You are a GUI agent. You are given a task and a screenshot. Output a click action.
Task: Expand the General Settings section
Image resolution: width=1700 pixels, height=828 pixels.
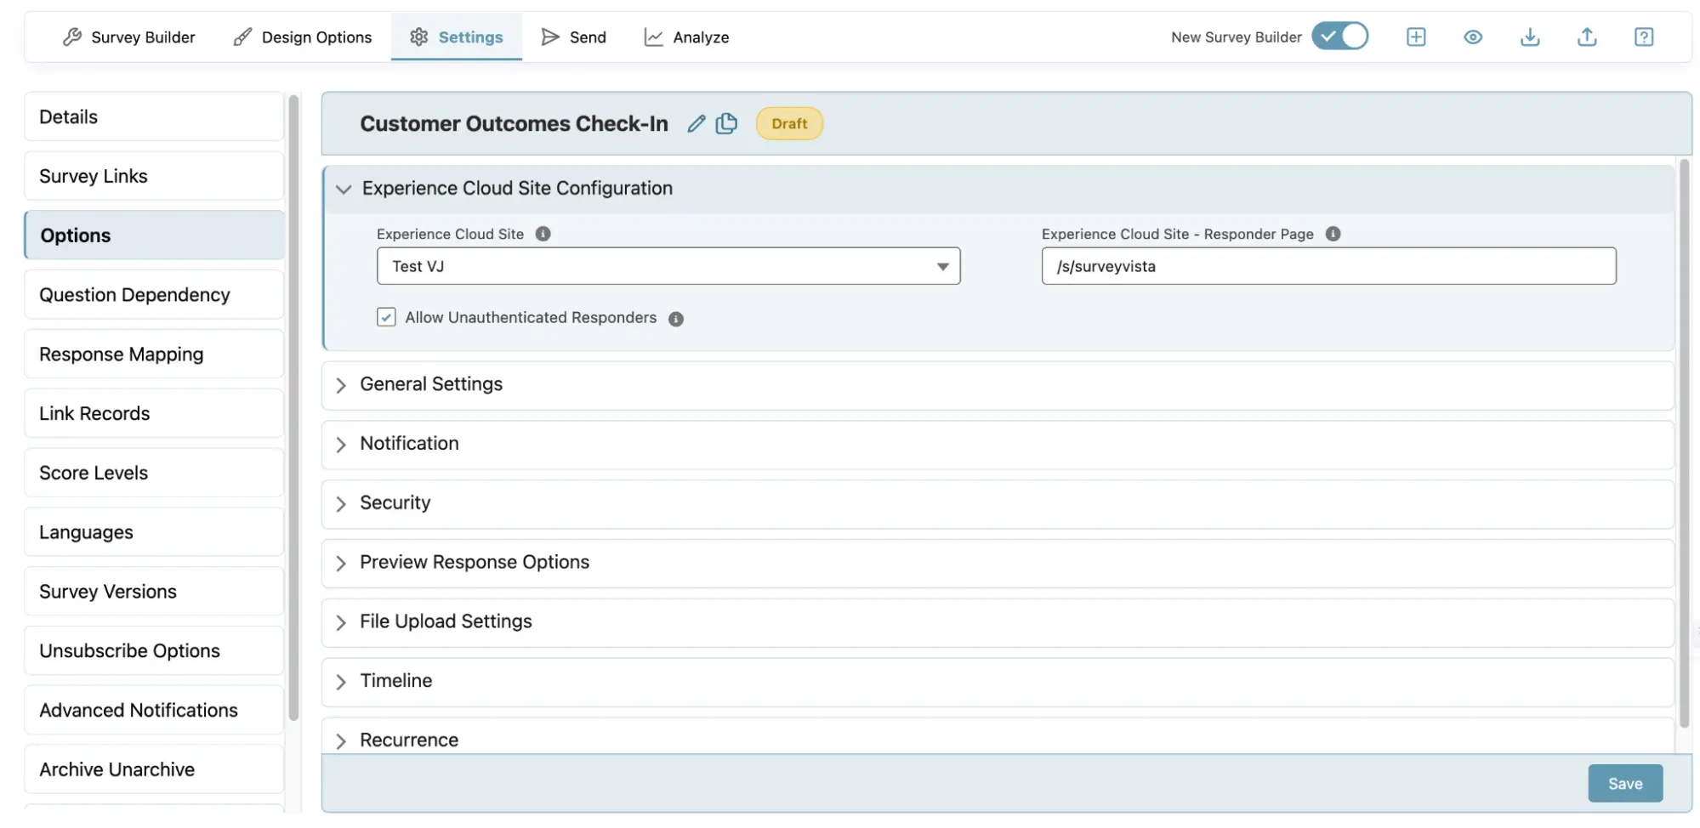pyautogui.click(x=431, y=384)
